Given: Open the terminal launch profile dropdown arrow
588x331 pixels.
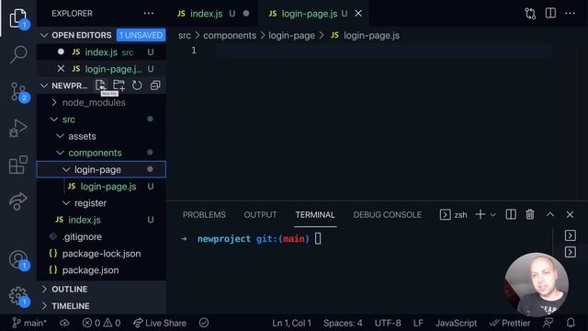Looking at the screenshot, I should click(493, 215).
